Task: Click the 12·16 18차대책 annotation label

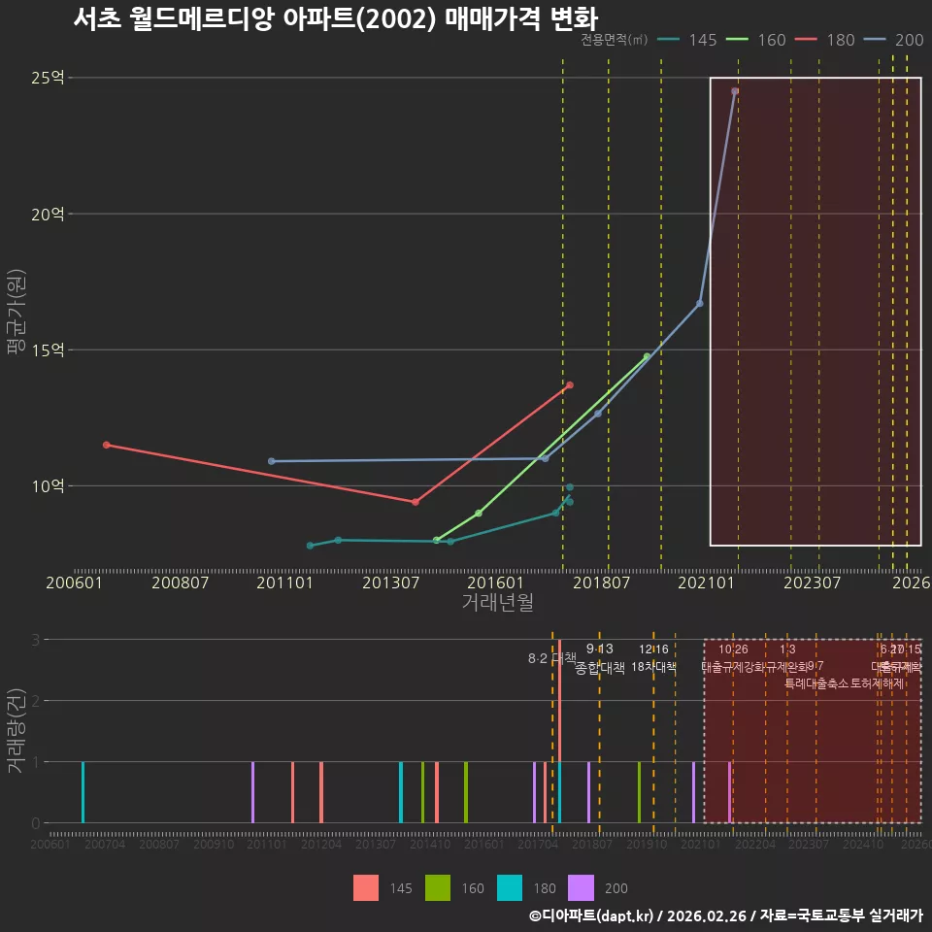Action: click(x=653, y=658)
